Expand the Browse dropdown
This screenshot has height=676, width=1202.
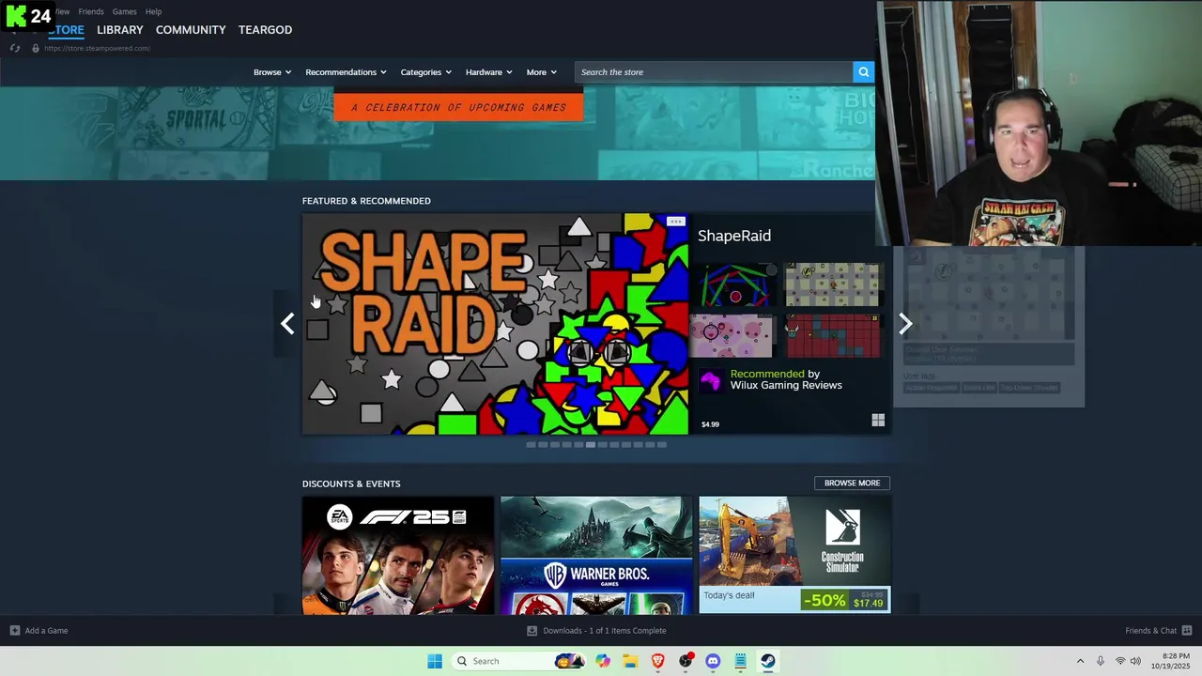(x=272, y=72)
